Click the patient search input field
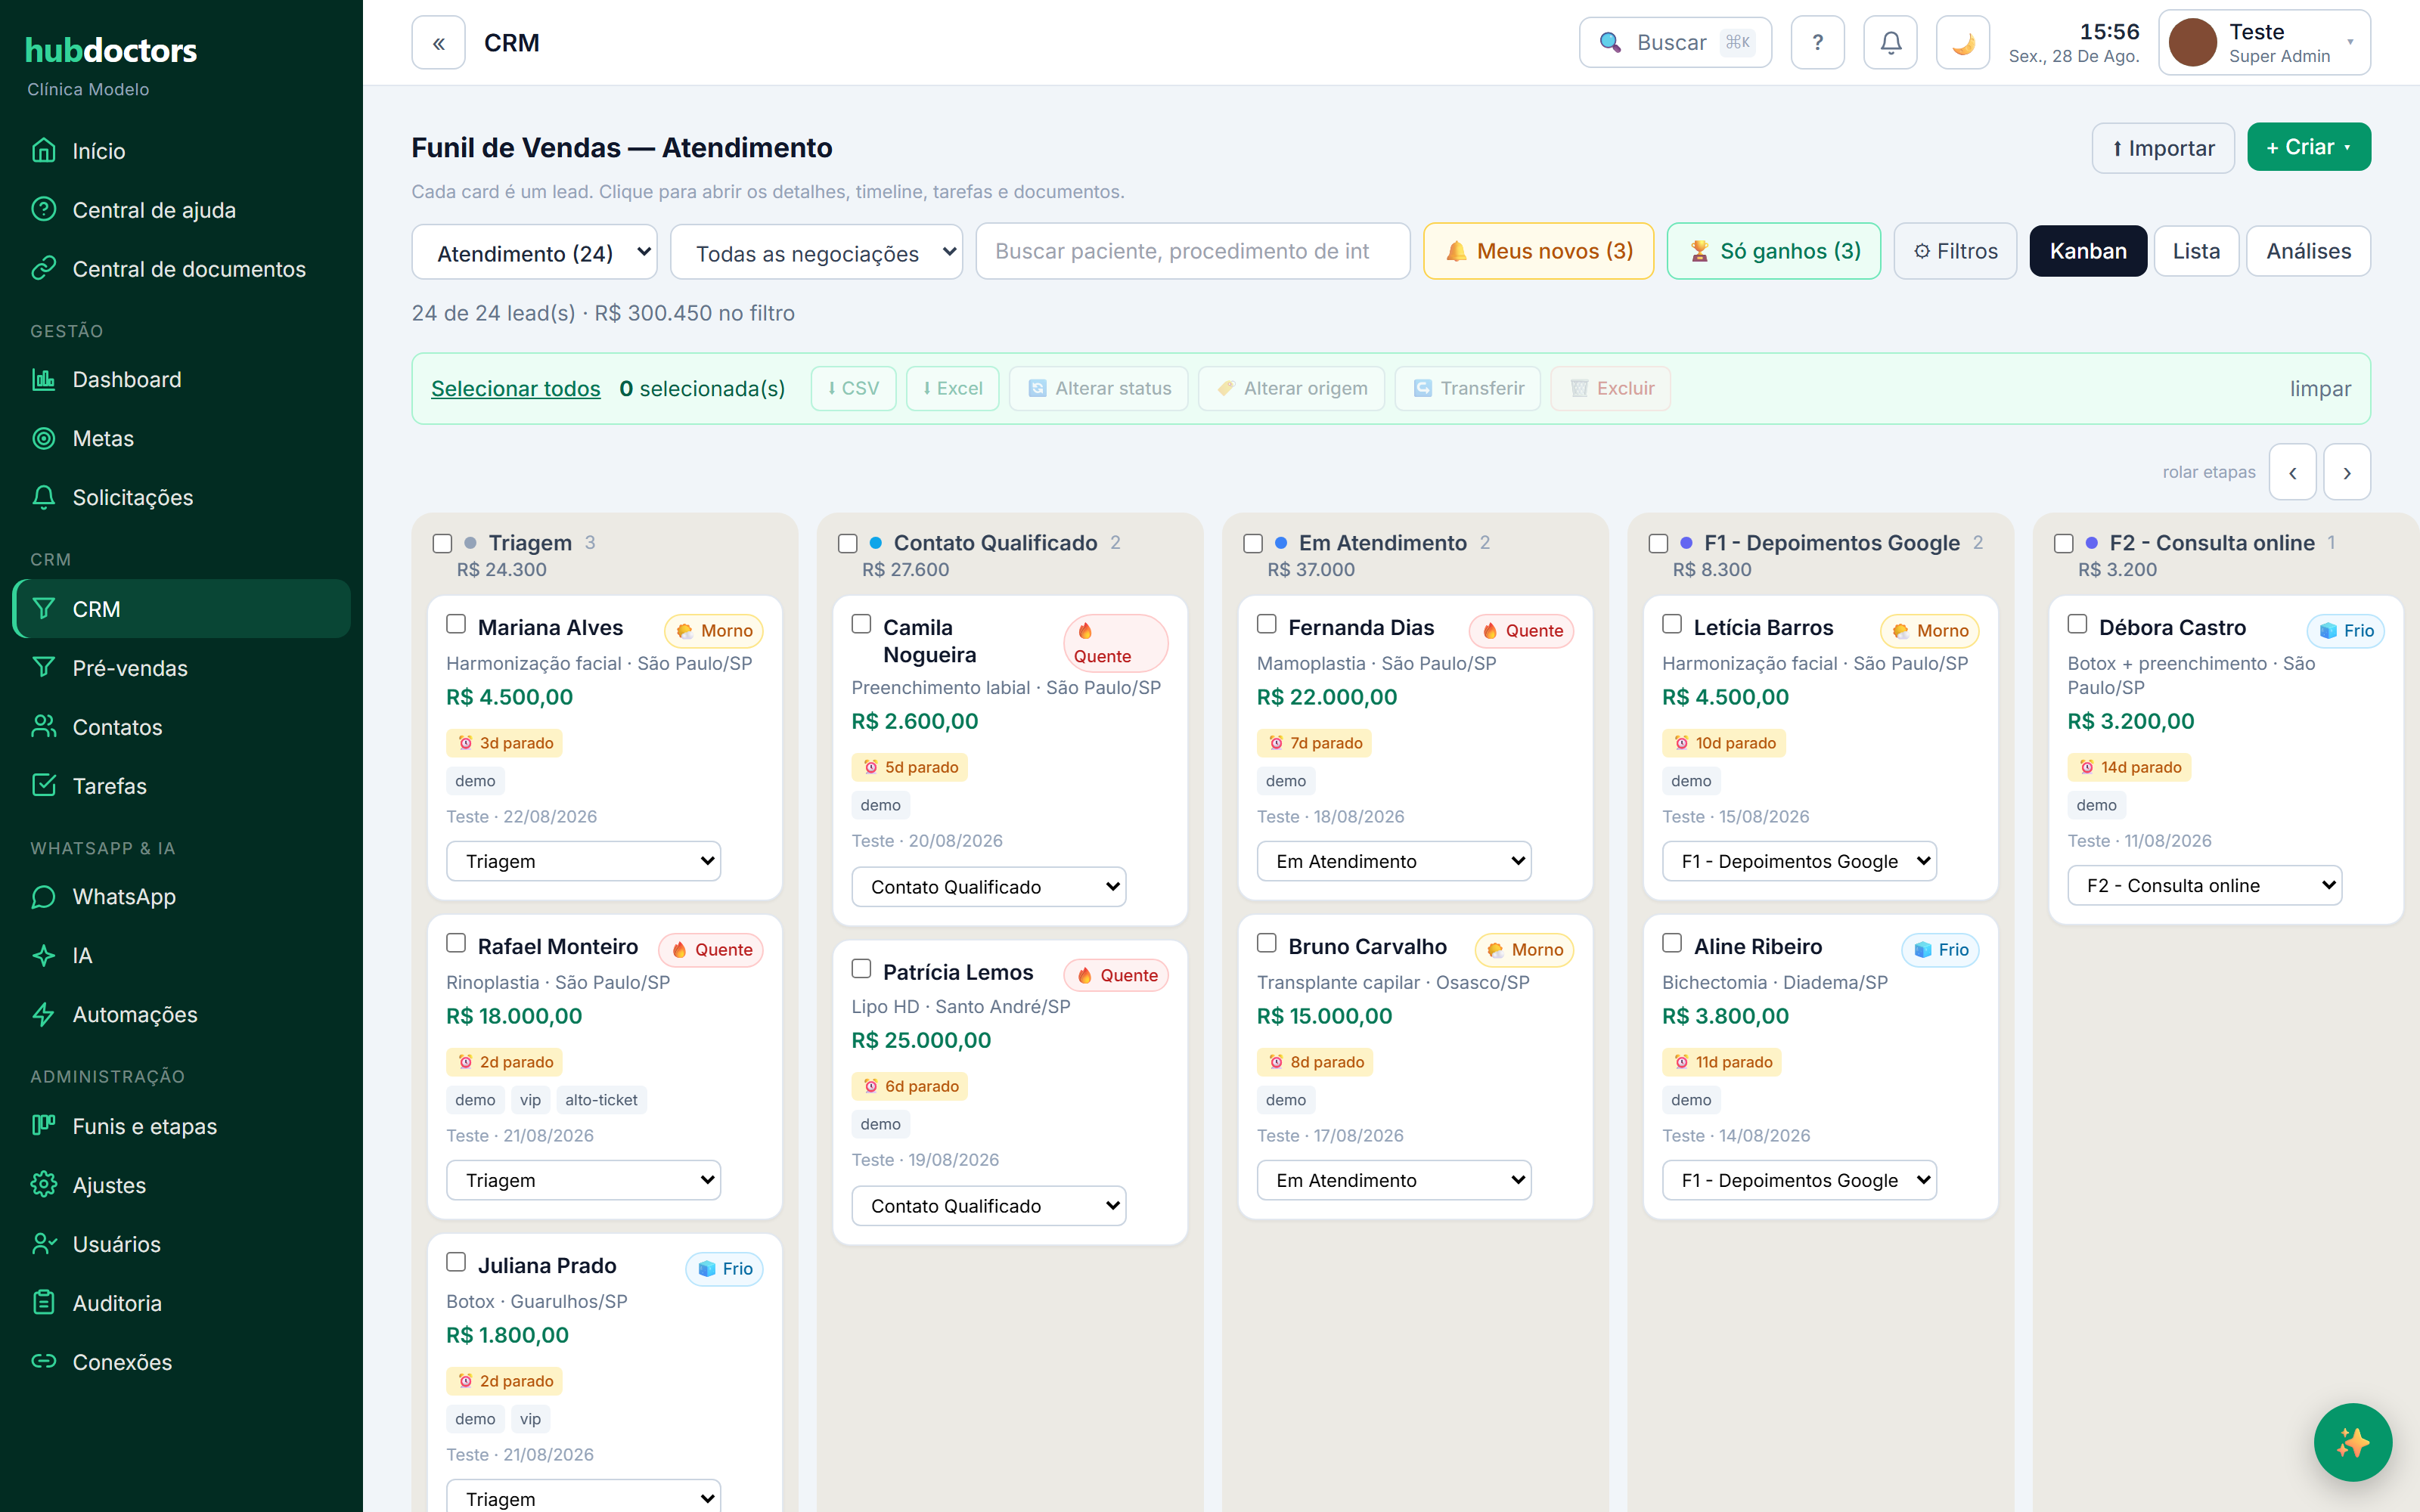 click(1192, 251)
